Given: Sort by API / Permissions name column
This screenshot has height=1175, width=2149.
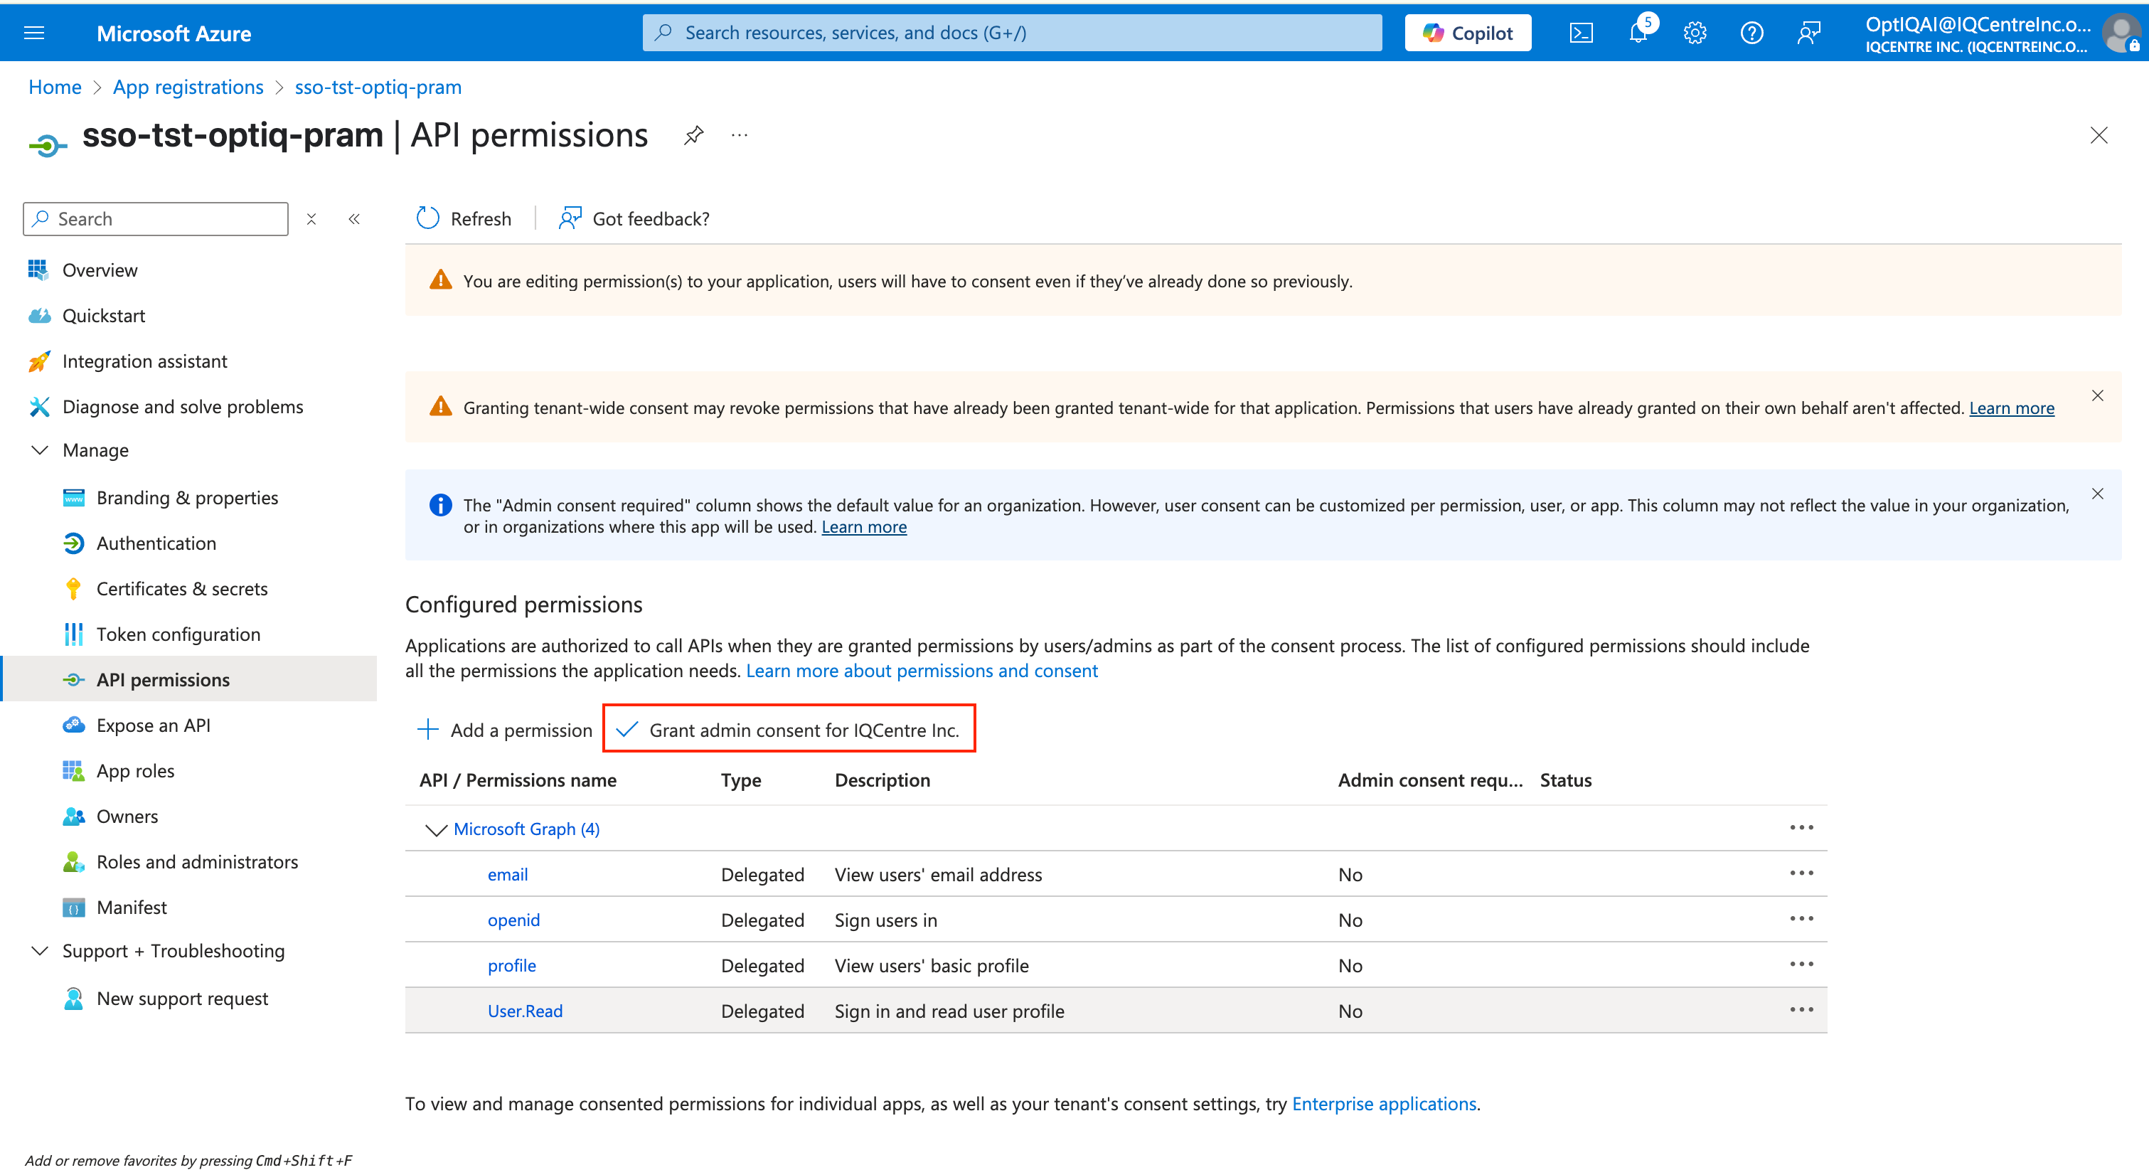Looking at the screenshot, I should click(518, 780).
